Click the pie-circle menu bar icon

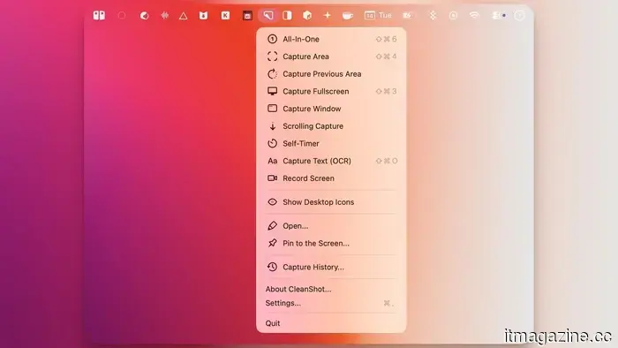pyautogui.click(x=144, y=16)
